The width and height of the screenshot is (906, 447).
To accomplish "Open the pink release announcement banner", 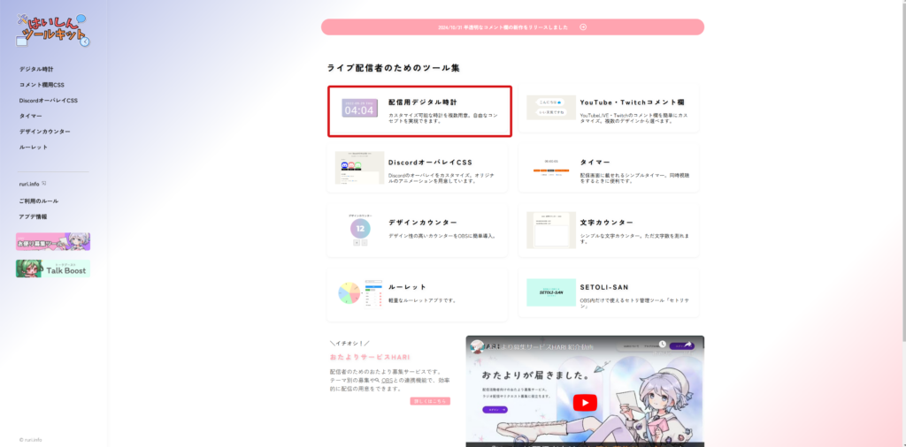I will [512, 27].
